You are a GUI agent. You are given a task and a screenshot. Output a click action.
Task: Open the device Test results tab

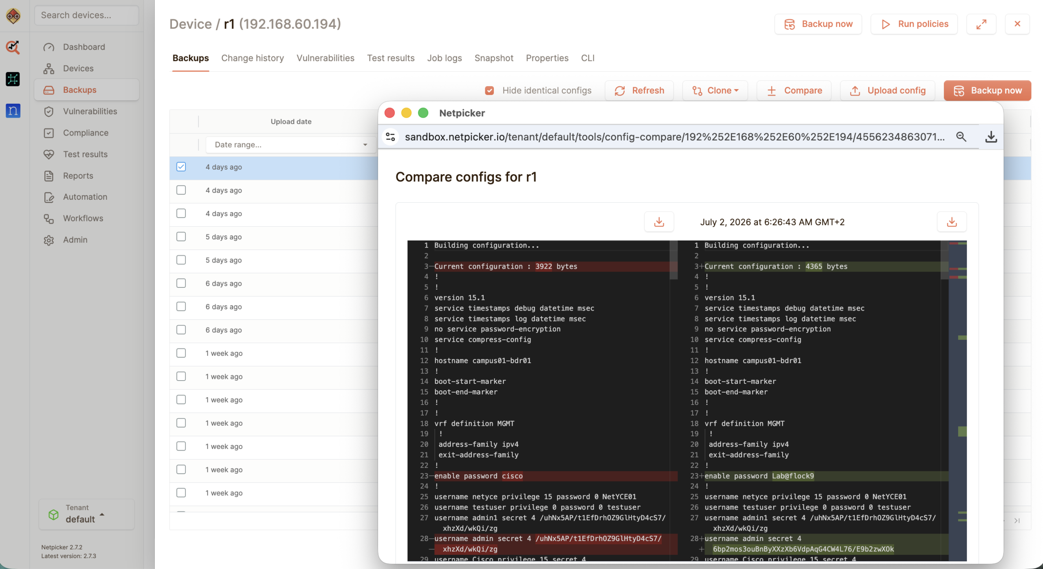[391, 58]
